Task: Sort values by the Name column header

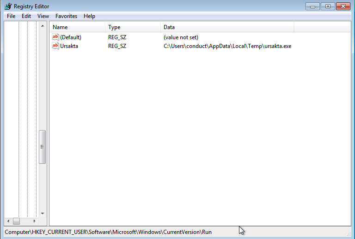Action: click(x=78, y=27)
